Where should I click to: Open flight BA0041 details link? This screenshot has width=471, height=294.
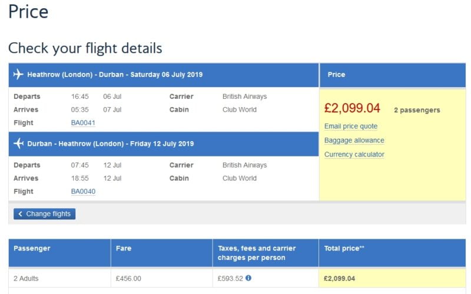click(x=83, y=123)
